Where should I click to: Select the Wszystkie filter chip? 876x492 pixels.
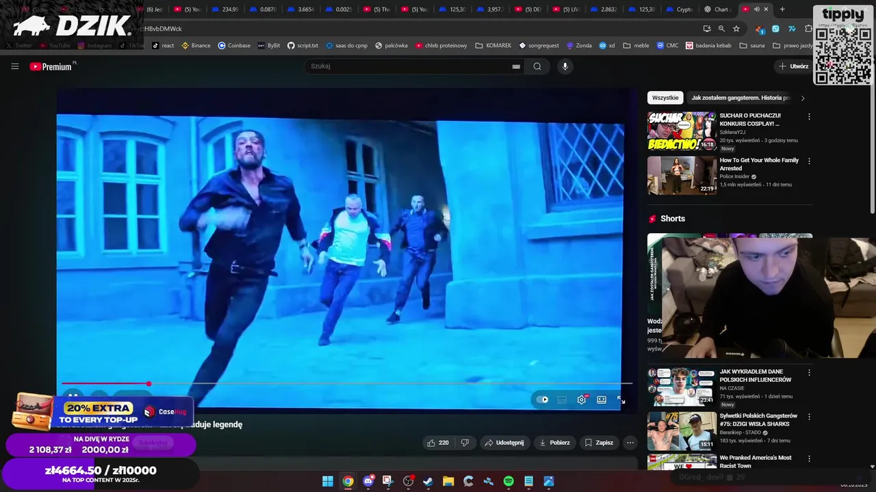(x=665, y=98)
